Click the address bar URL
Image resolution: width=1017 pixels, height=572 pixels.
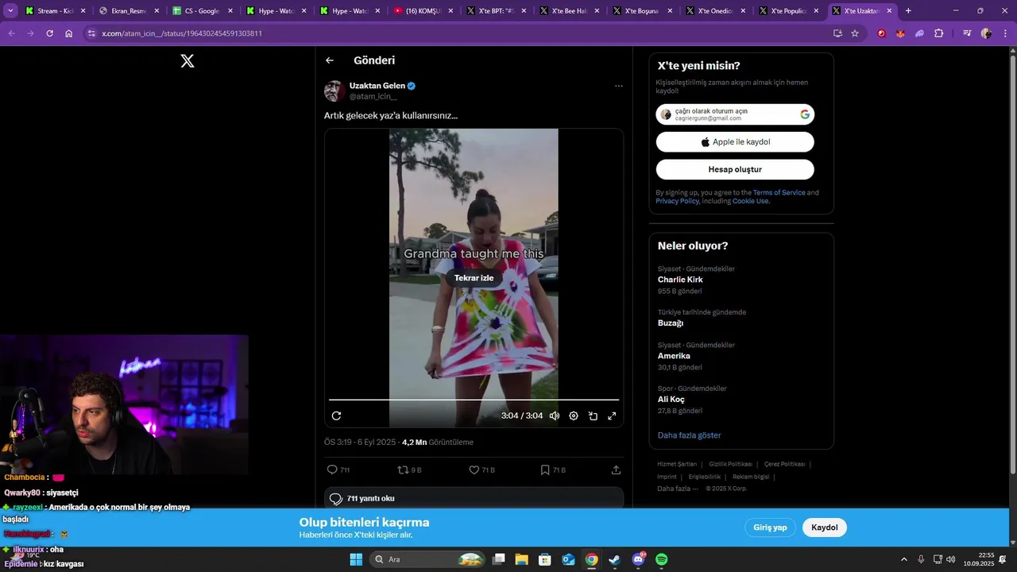point(182,33)
